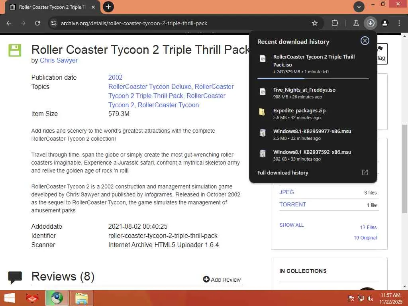Open site information icon in address bar

click(54, 23)
